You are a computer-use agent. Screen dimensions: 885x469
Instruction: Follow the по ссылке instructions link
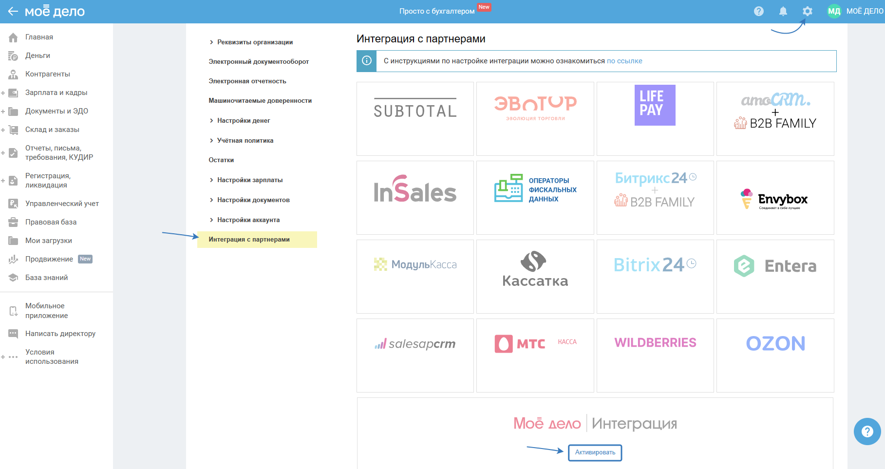pyautogui.click(x=624, y=61)
